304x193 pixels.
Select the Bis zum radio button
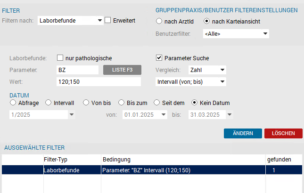[x=122, y=103]
